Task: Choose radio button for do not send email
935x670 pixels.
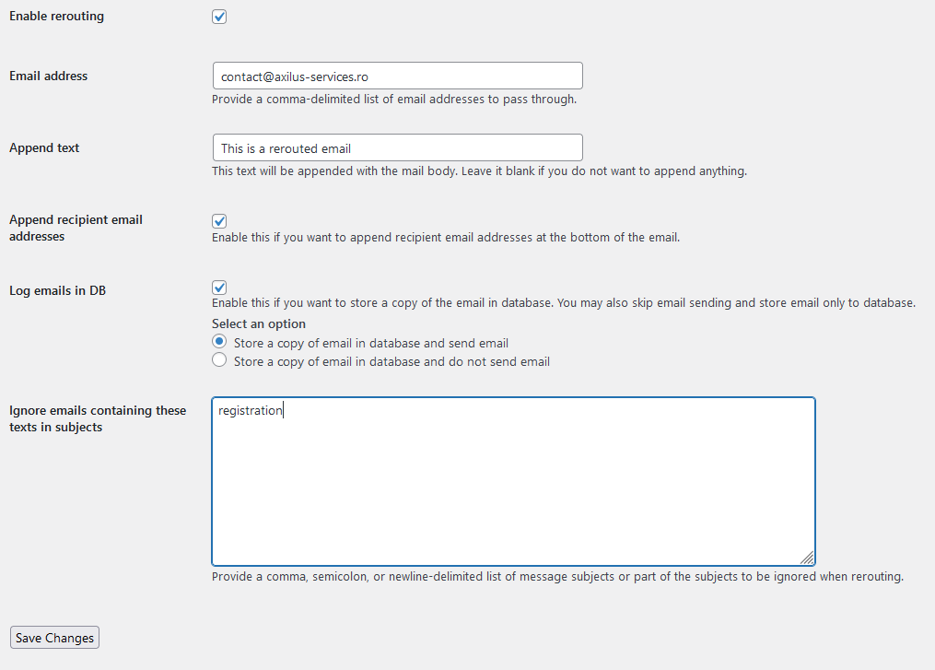Action: [219, 359]
